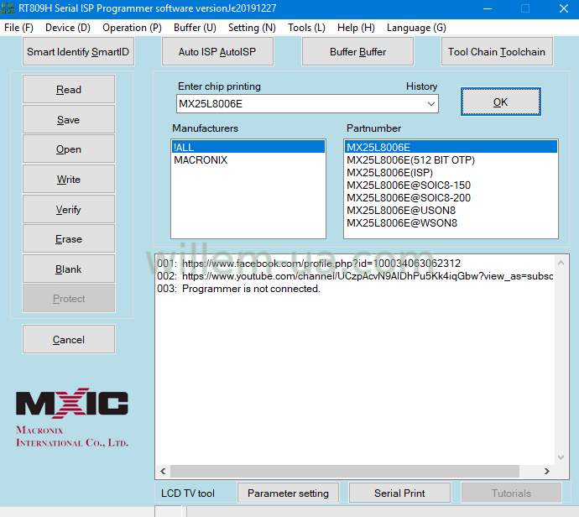Click the log horizontal scrollbar thumb

pos(345,471)
